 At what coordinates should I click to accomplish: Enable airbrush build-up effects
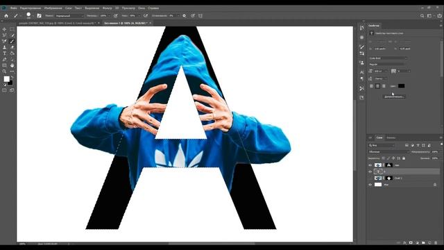point(146,16)
